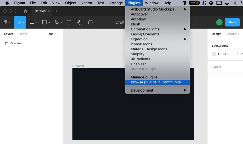
Task: Open the Window menu
Action: click(x=152, y=3)
